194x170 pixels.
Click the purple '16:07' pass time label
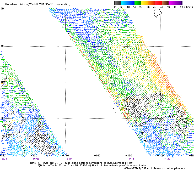coord(69,159)
